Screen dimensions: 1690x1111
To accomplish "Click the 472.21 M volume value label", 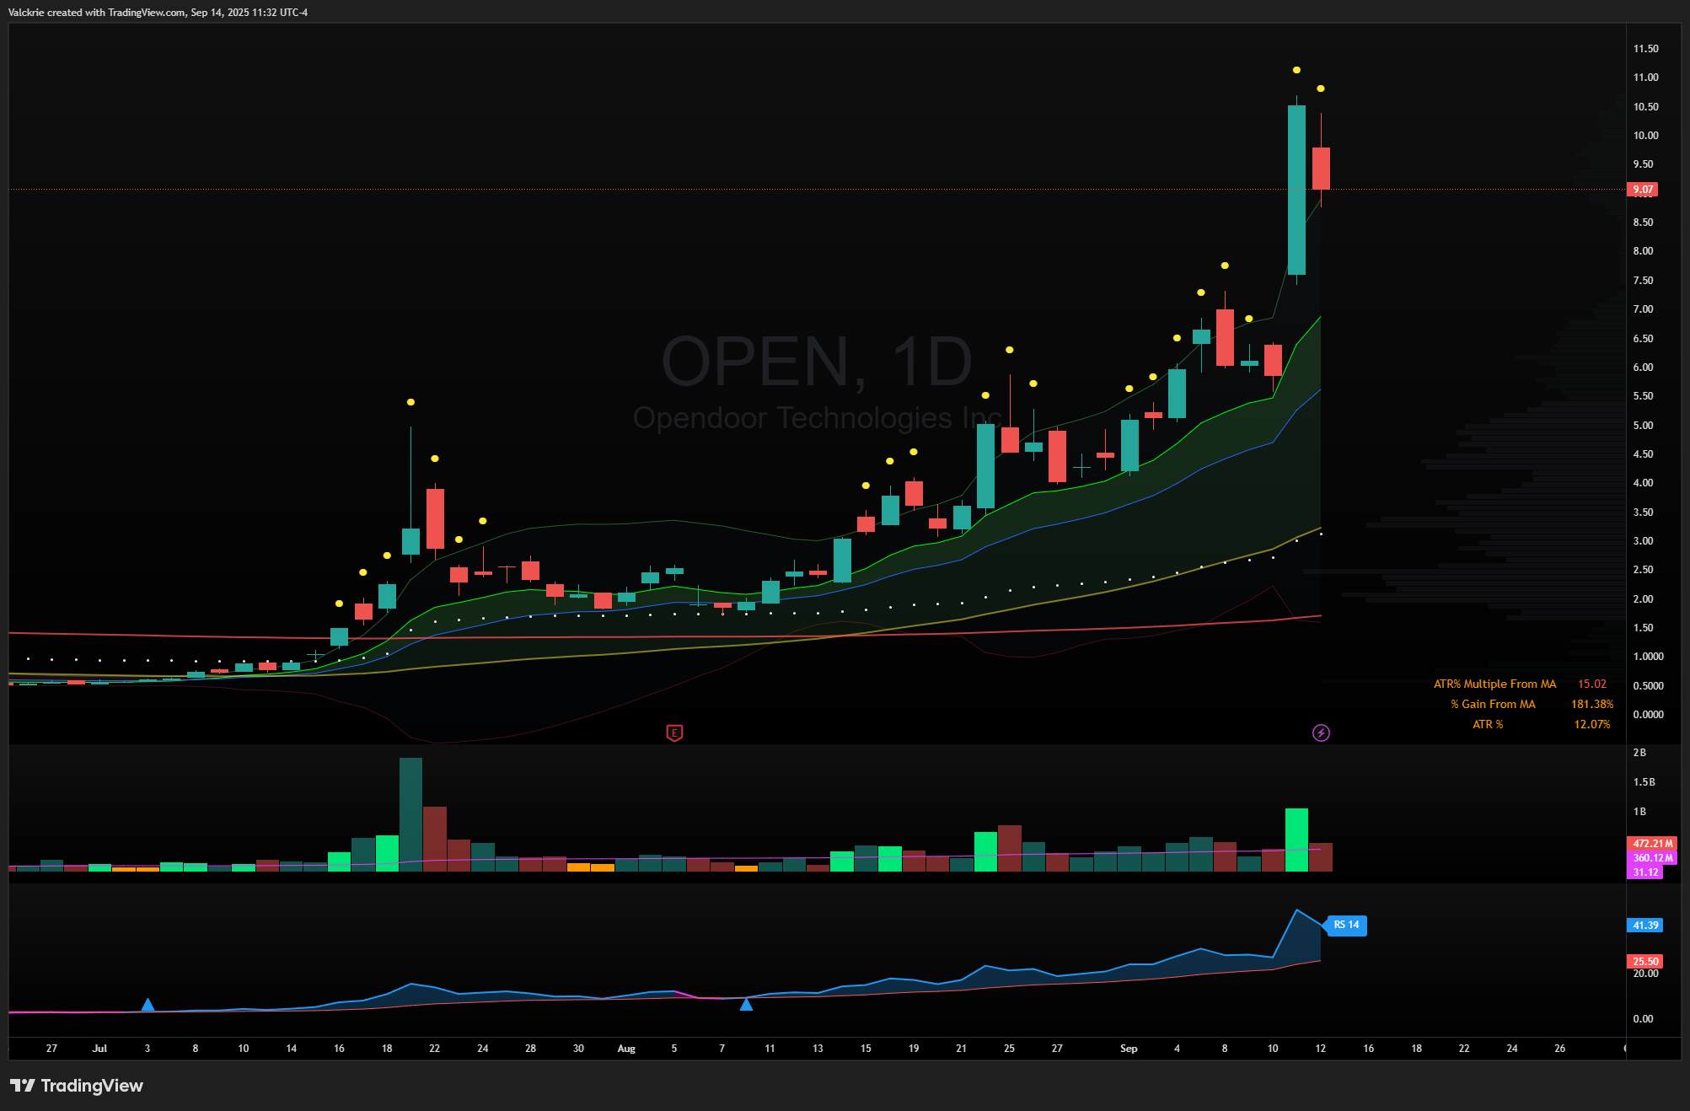I will (x=1651, y=843).
